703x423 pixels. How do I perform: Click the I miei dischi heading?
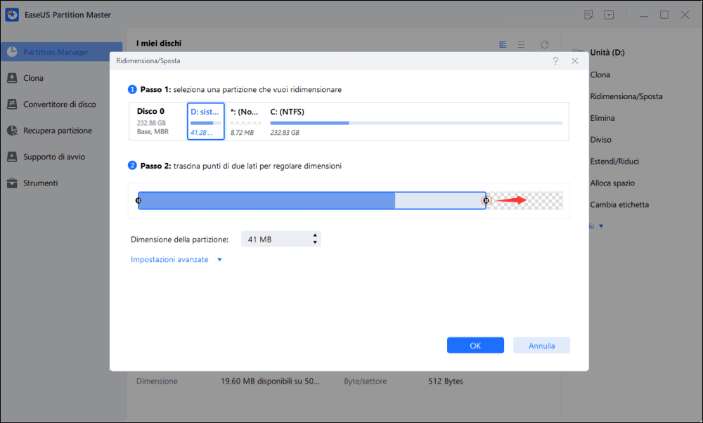coord(159,44)
